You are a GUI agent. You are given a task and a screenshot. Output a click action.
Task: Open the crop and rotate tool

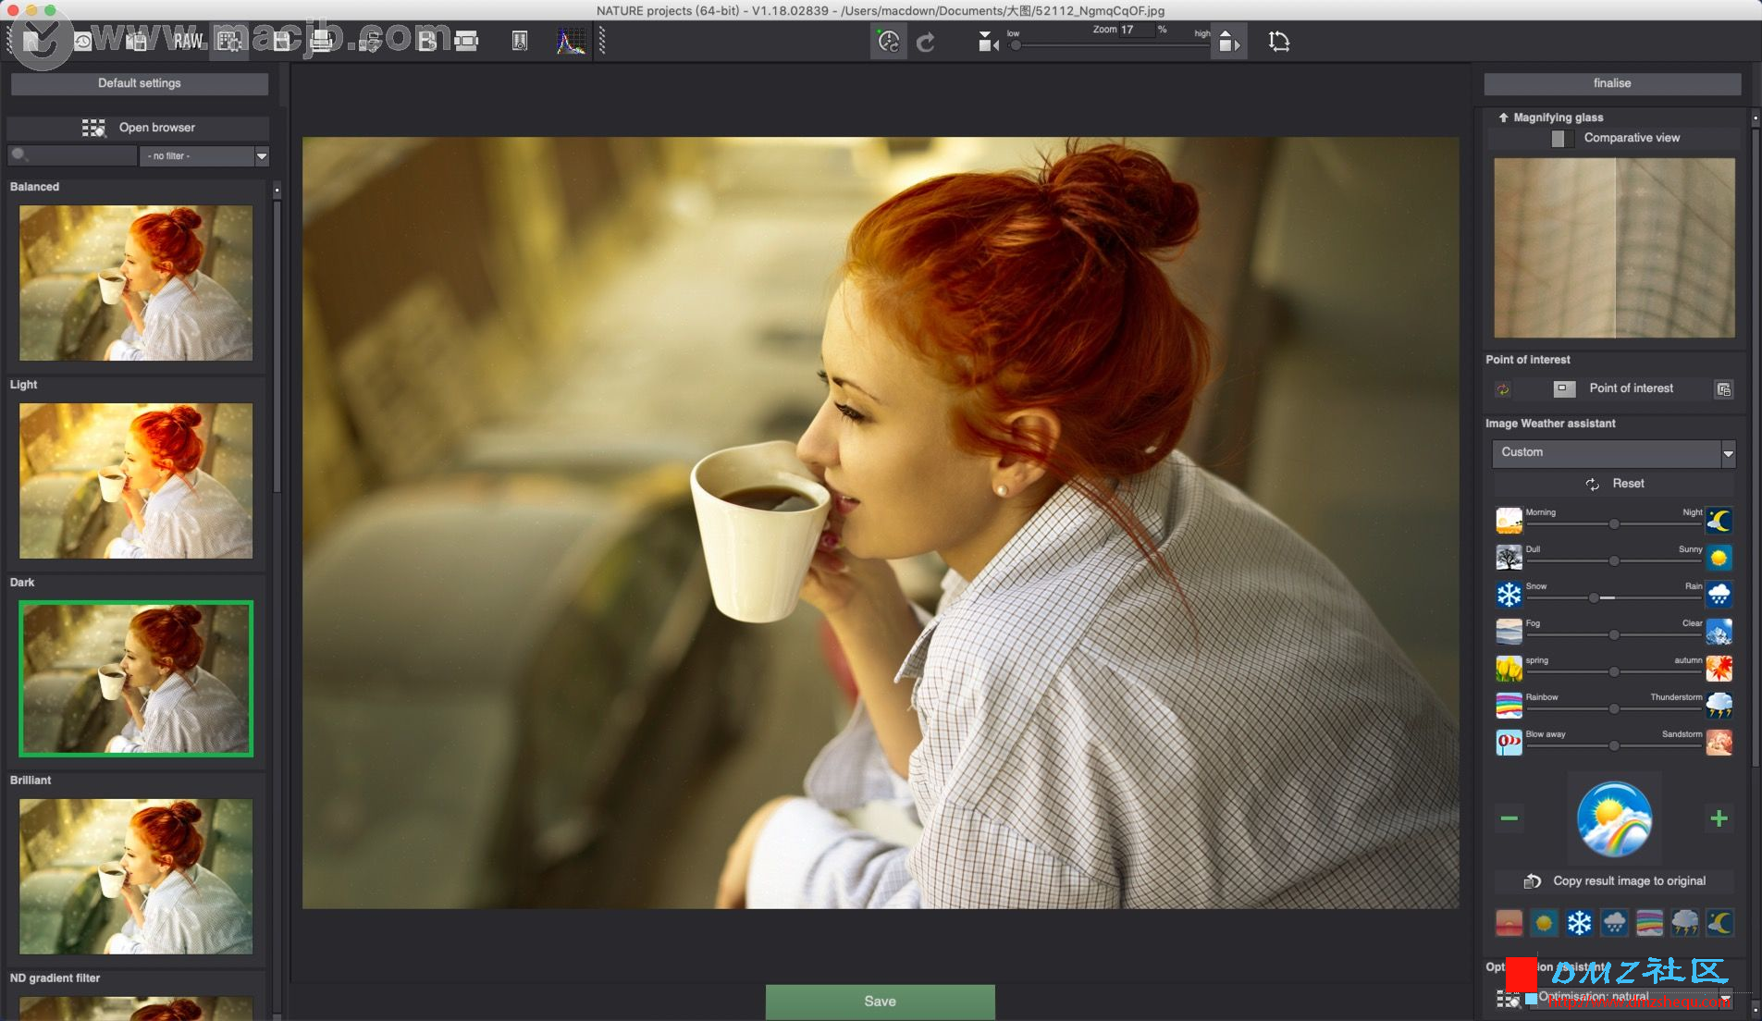click(1279, 42)
